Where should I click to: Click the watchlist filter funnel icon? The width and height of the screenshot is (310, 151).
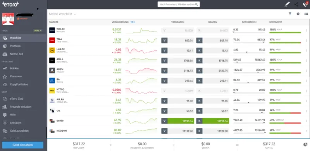coord(290,14)
